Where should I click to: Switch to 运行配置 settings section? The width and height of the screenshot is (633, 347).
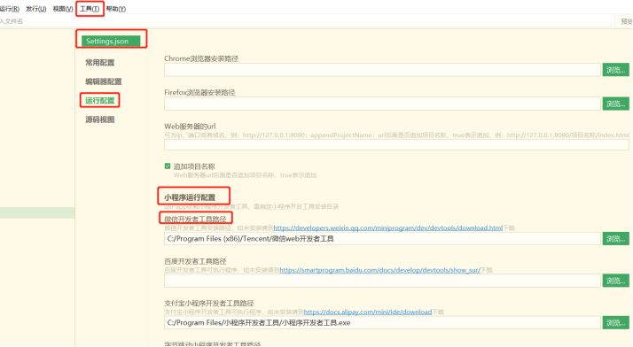tap(99, 100)
